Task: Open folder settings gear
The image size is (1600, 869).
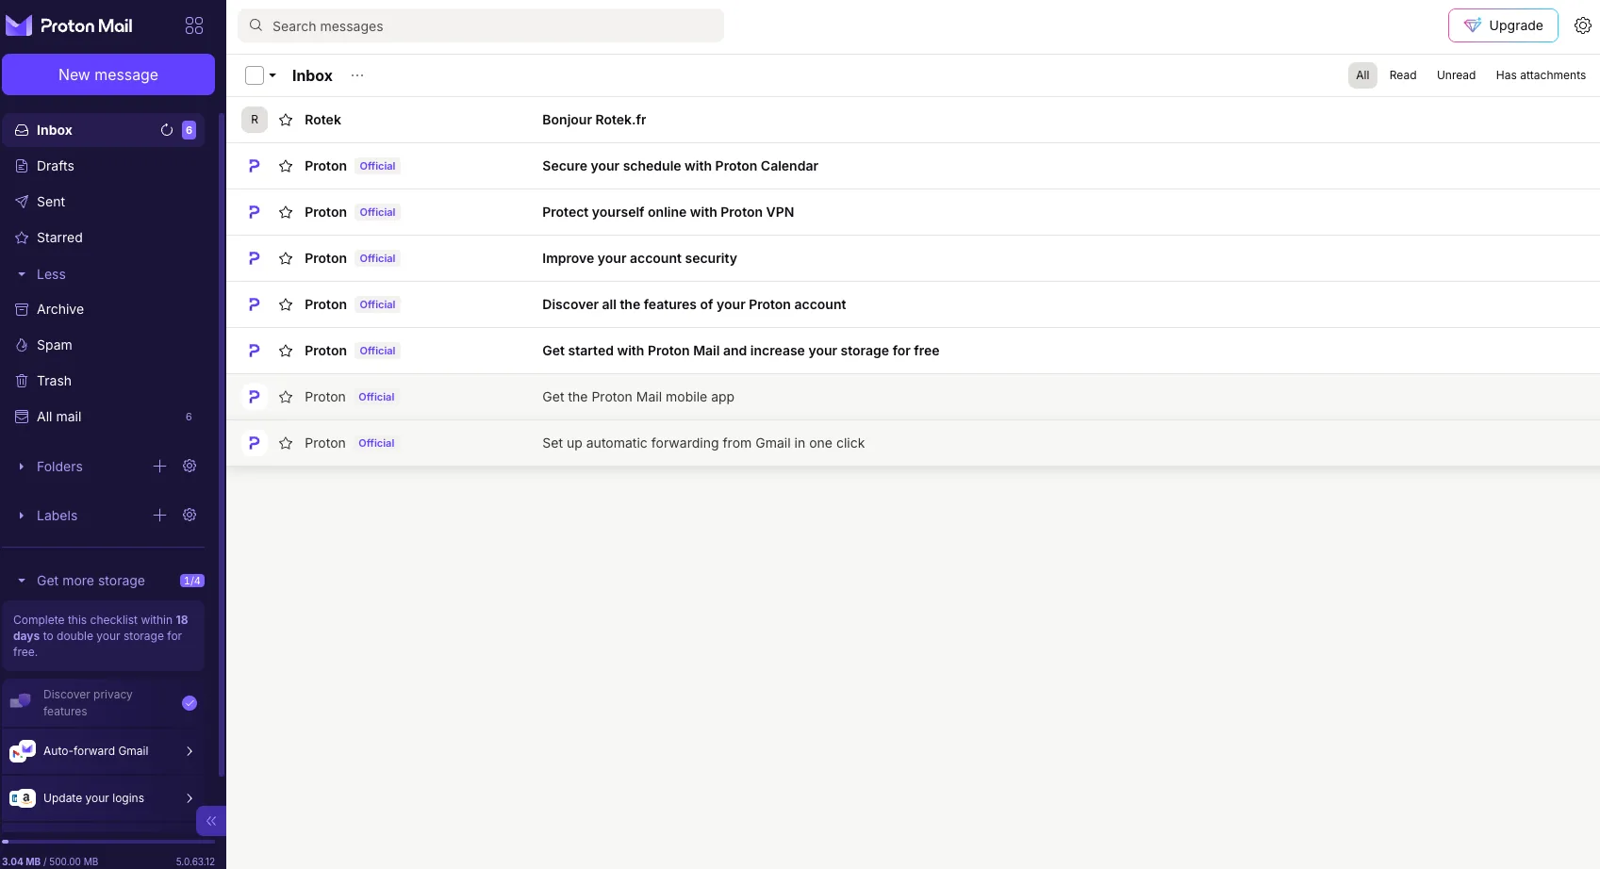Action: (x=190, y=466)
